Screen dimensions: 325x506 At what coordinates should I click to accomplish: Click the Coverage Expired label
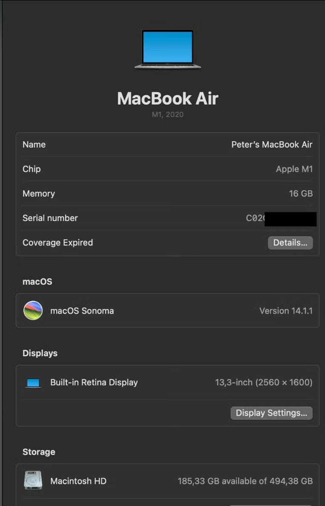[x=58, y=243]
